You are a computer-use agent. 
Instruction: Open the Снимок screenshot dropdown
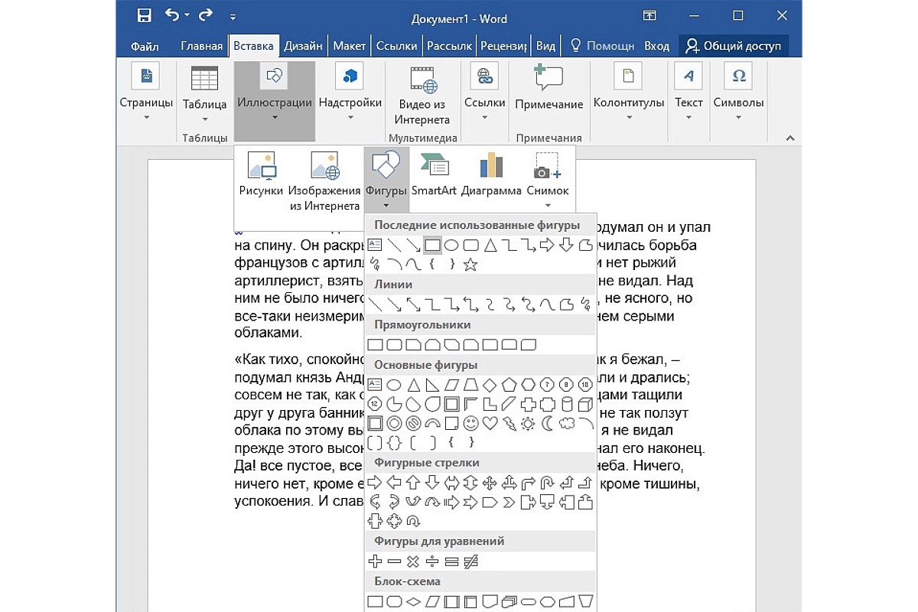548,181
